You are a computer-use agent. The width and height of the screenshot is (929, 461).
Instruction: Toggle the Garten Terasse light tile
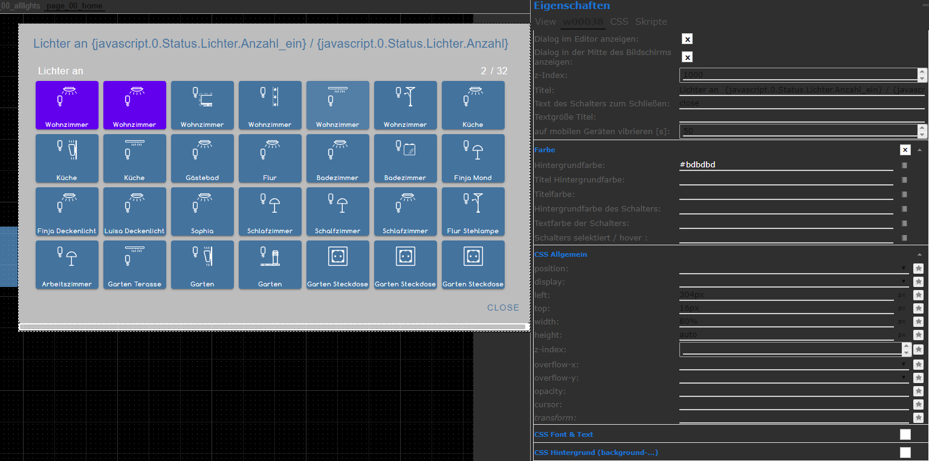pos(135,265)
